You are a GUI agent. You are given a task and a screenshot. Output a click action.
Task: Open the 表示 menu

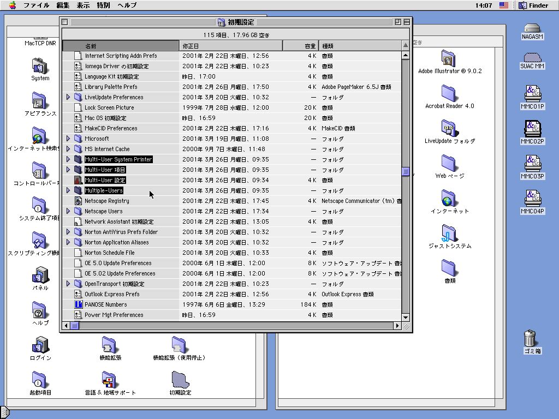[83, 5]
